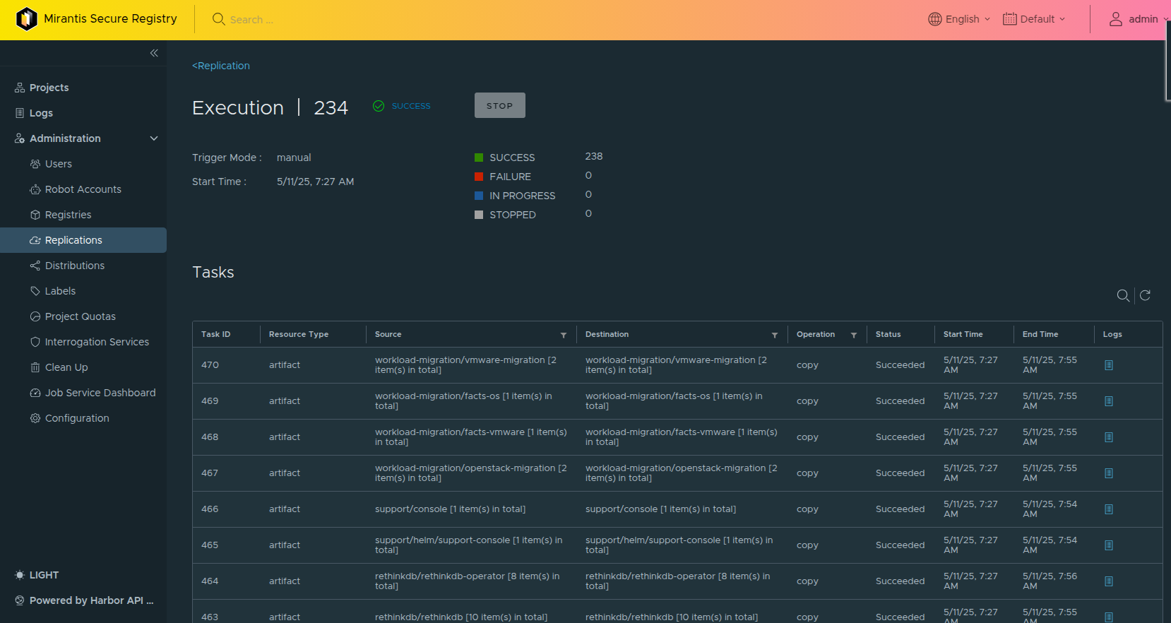Open filter on Operation column
Screen dimensions: 1171x623
point(853,335)
